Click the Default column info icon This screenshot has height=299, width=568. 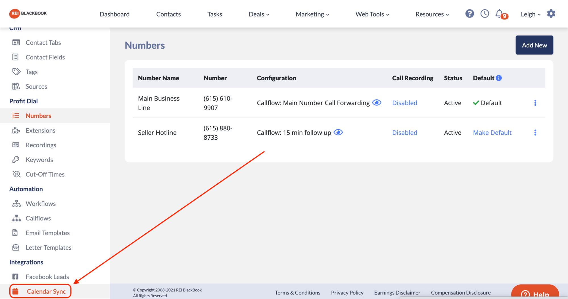point(499,78)
